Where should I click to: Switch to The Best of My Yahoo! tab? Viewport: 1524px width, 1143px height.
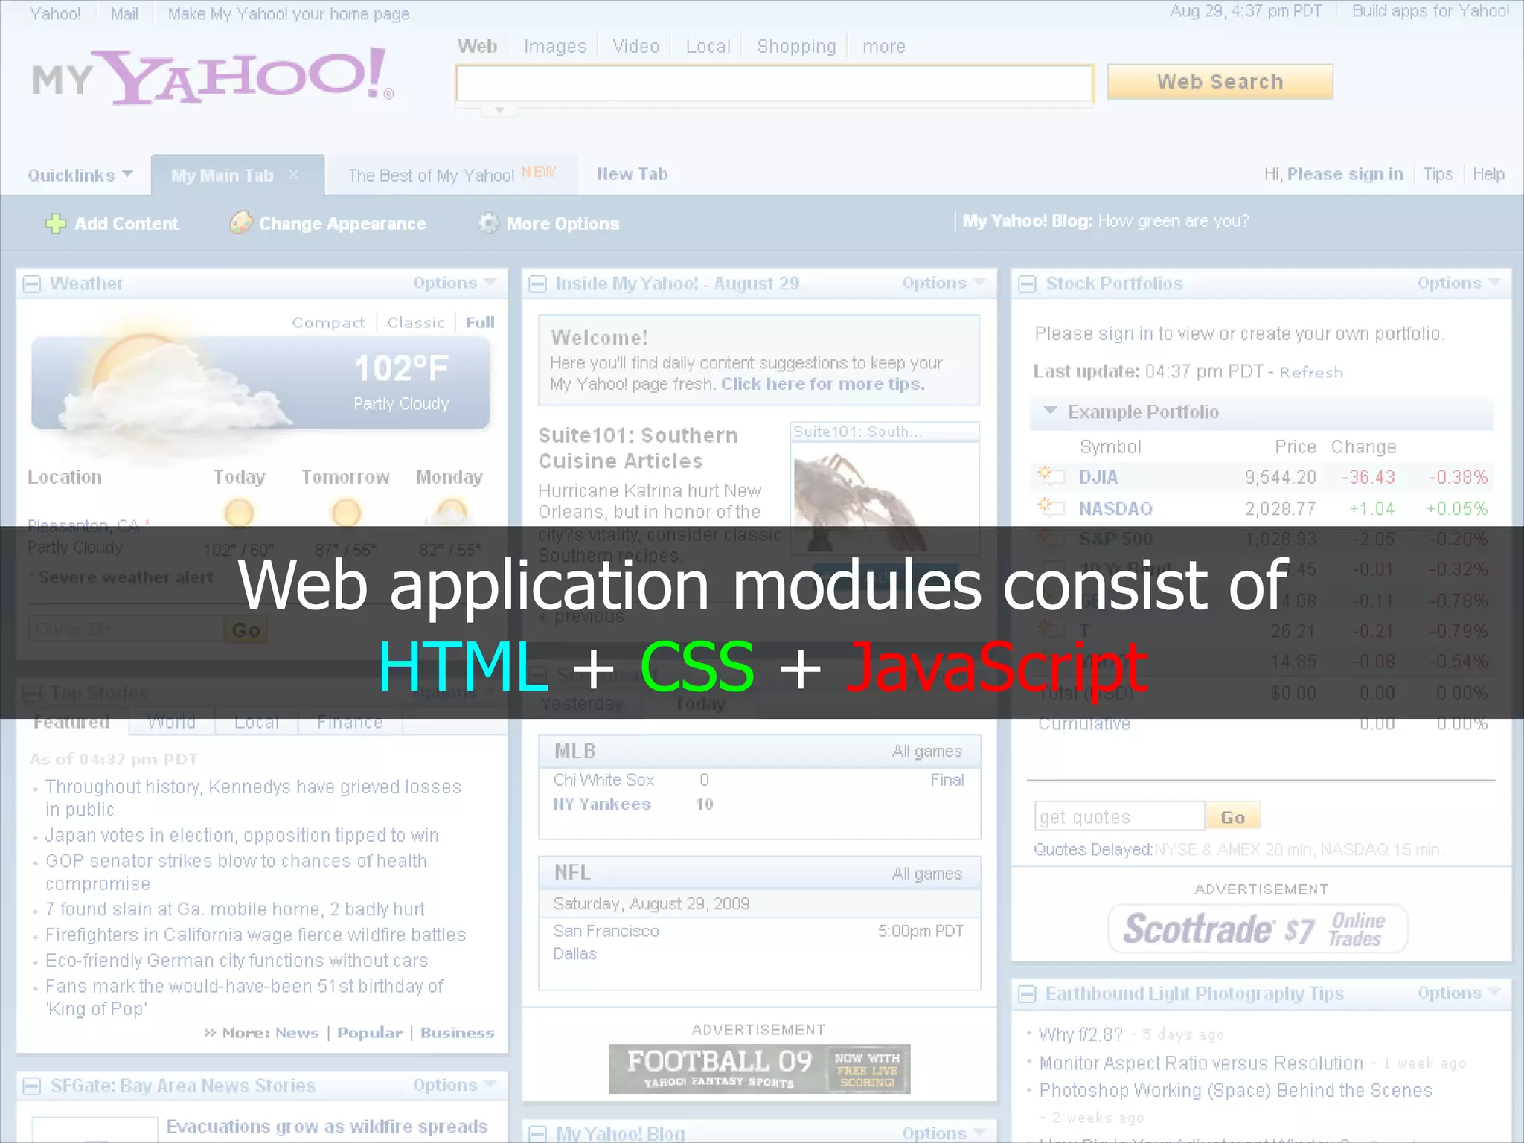[x=432, y=176]
